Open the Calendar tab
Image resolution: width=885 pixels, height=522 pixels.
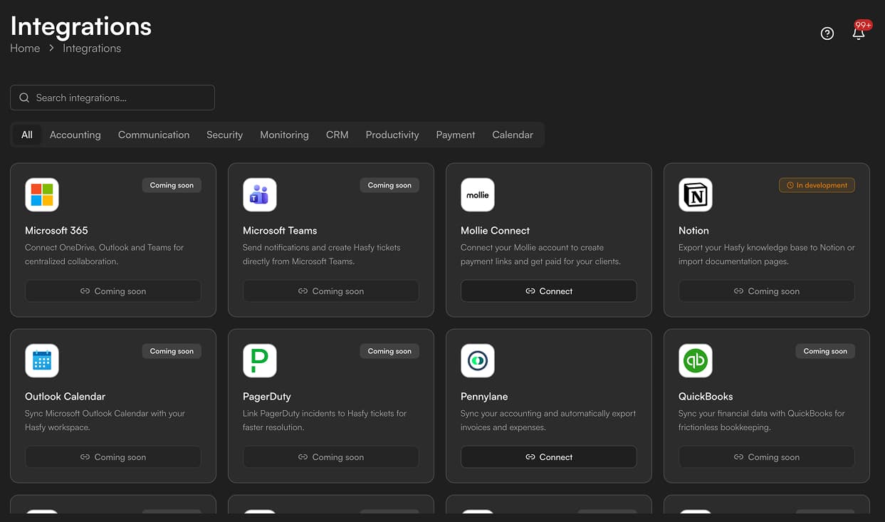513,135
